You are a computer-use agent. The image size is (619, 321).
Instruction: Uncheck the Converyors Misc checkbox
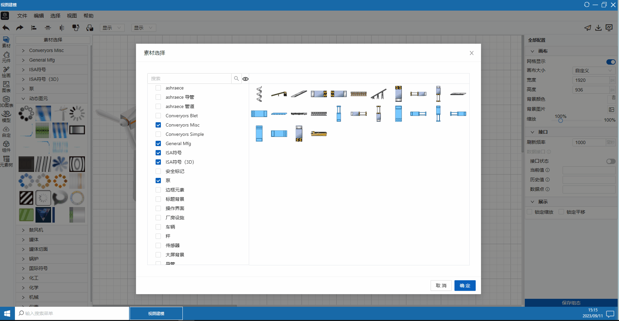[158, 125]
